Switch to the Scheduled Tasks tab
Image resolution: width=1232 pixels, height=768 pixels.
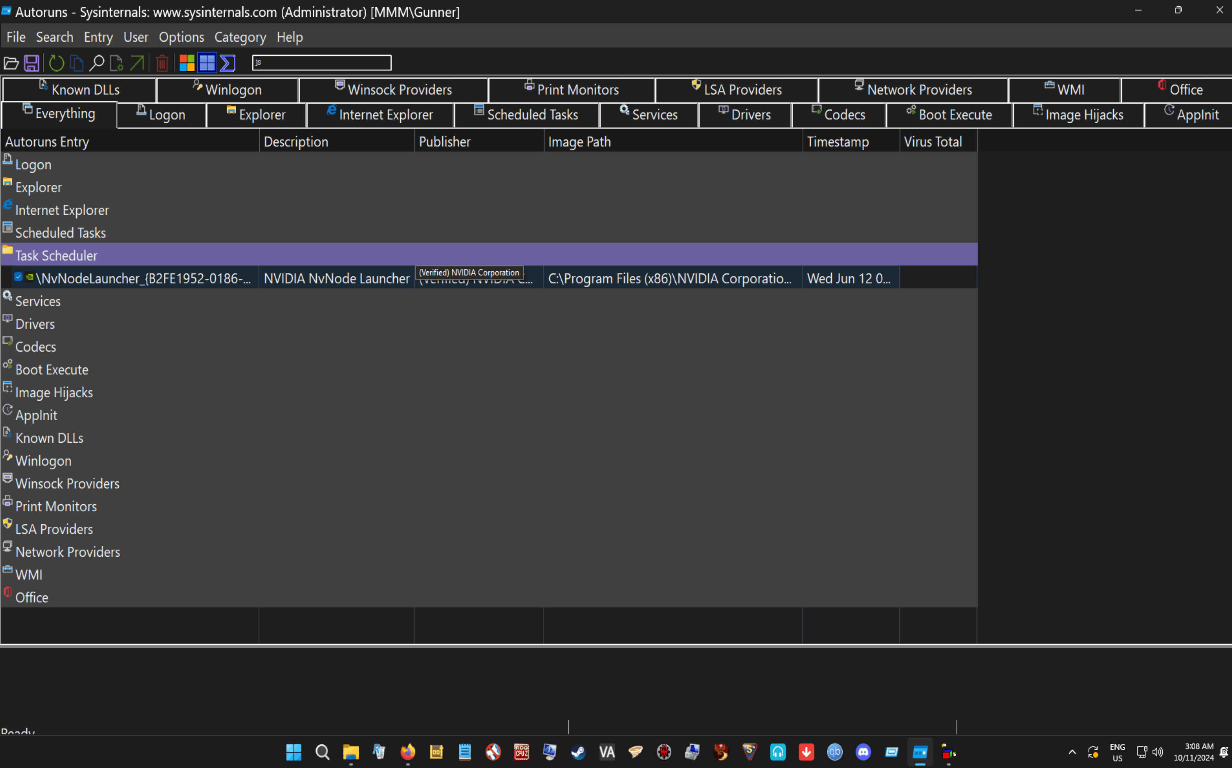tap(526, 115)
